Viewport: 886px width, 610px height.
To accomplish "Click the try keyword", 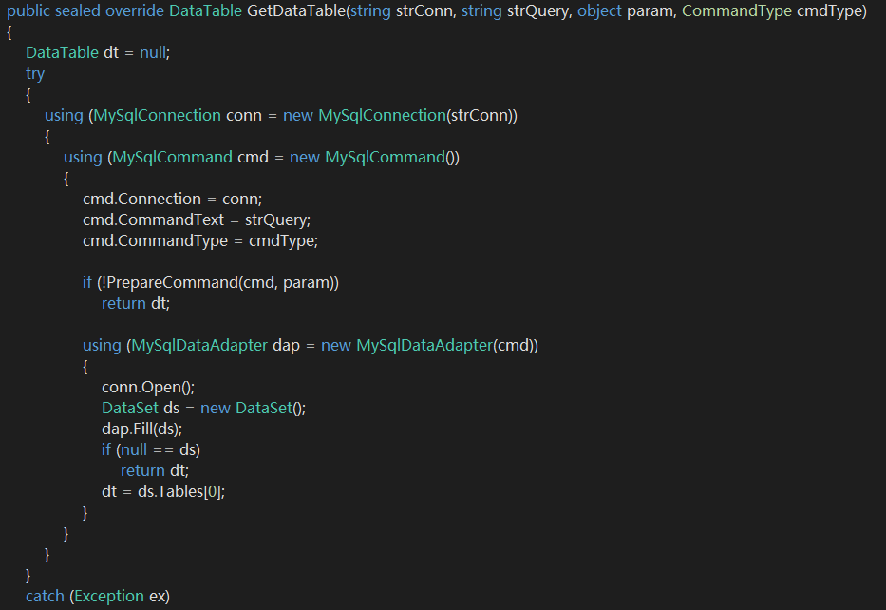I will coord(35,73).
